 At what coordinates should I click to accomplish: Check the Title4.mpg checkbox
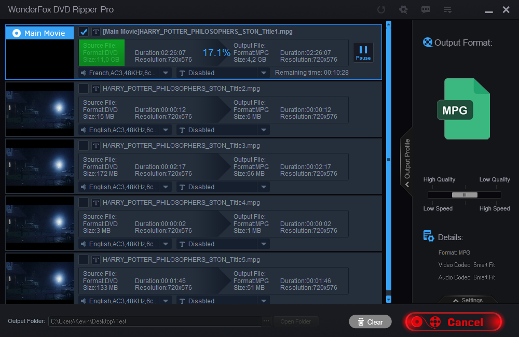84,203
